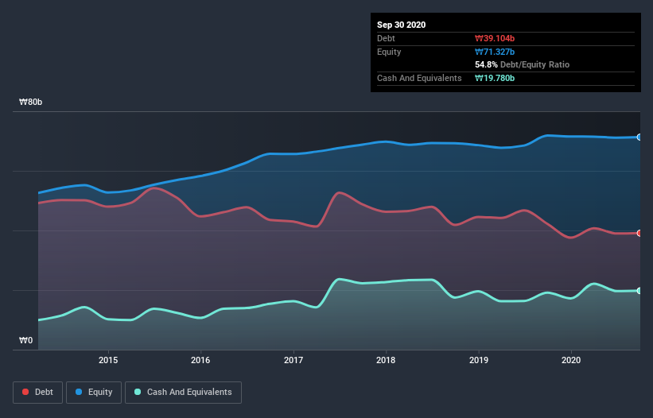The image size is (653, 418).
Task: Select the red Debt endpoint marker
Action: pos(639,234)
